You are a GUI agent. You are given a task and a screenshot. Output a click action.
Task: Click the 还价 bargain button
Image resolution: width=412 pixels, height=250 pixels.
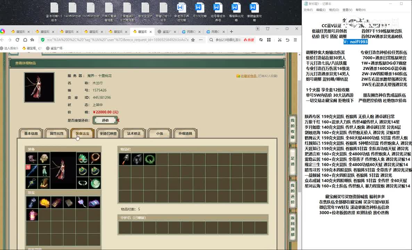coord(105,120)
